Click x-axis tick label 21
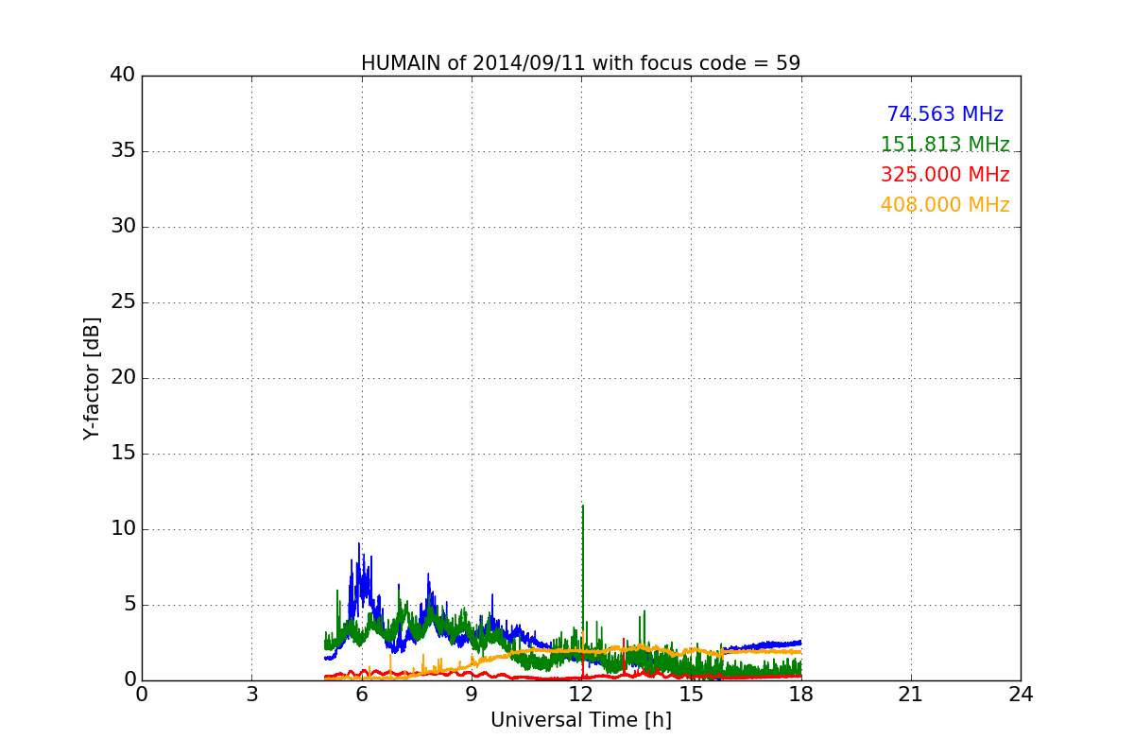This screenshot has height=756, width=1134. point(911,695)
